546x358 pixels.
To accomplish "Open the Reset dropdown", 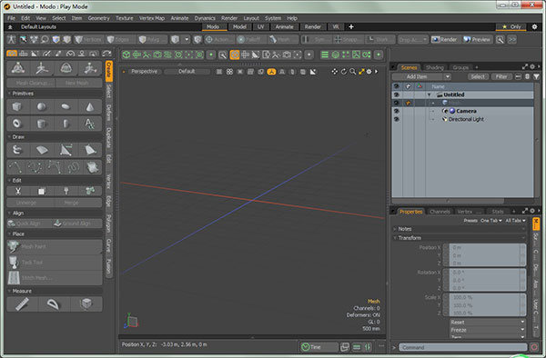I will click(x=488, y=323).
